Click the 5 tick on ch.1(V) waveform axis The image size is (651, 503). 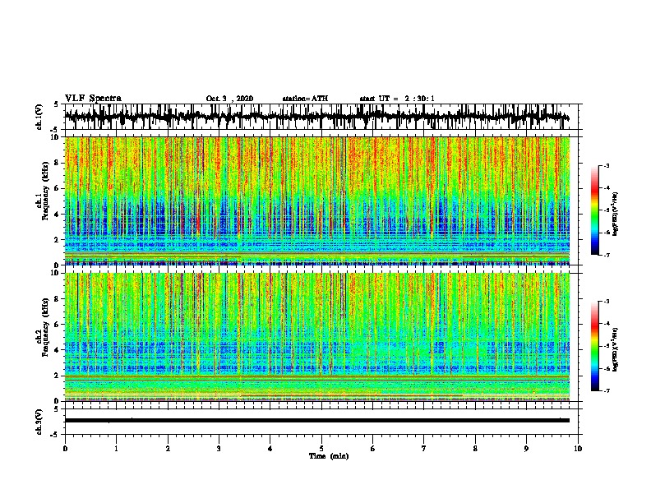57,104
